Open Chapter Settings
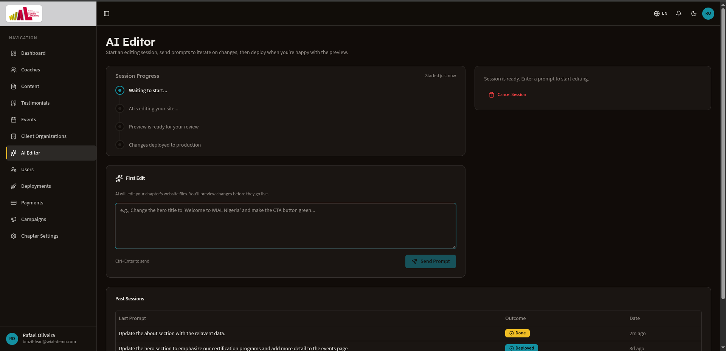This screenshot has width=726, height=351. (51, 236)
